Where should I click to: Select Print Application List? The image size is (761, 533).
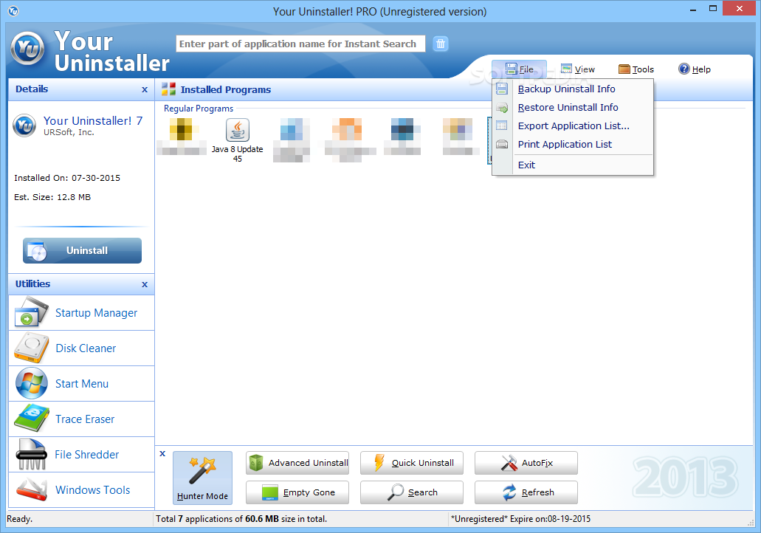point(573,144)
